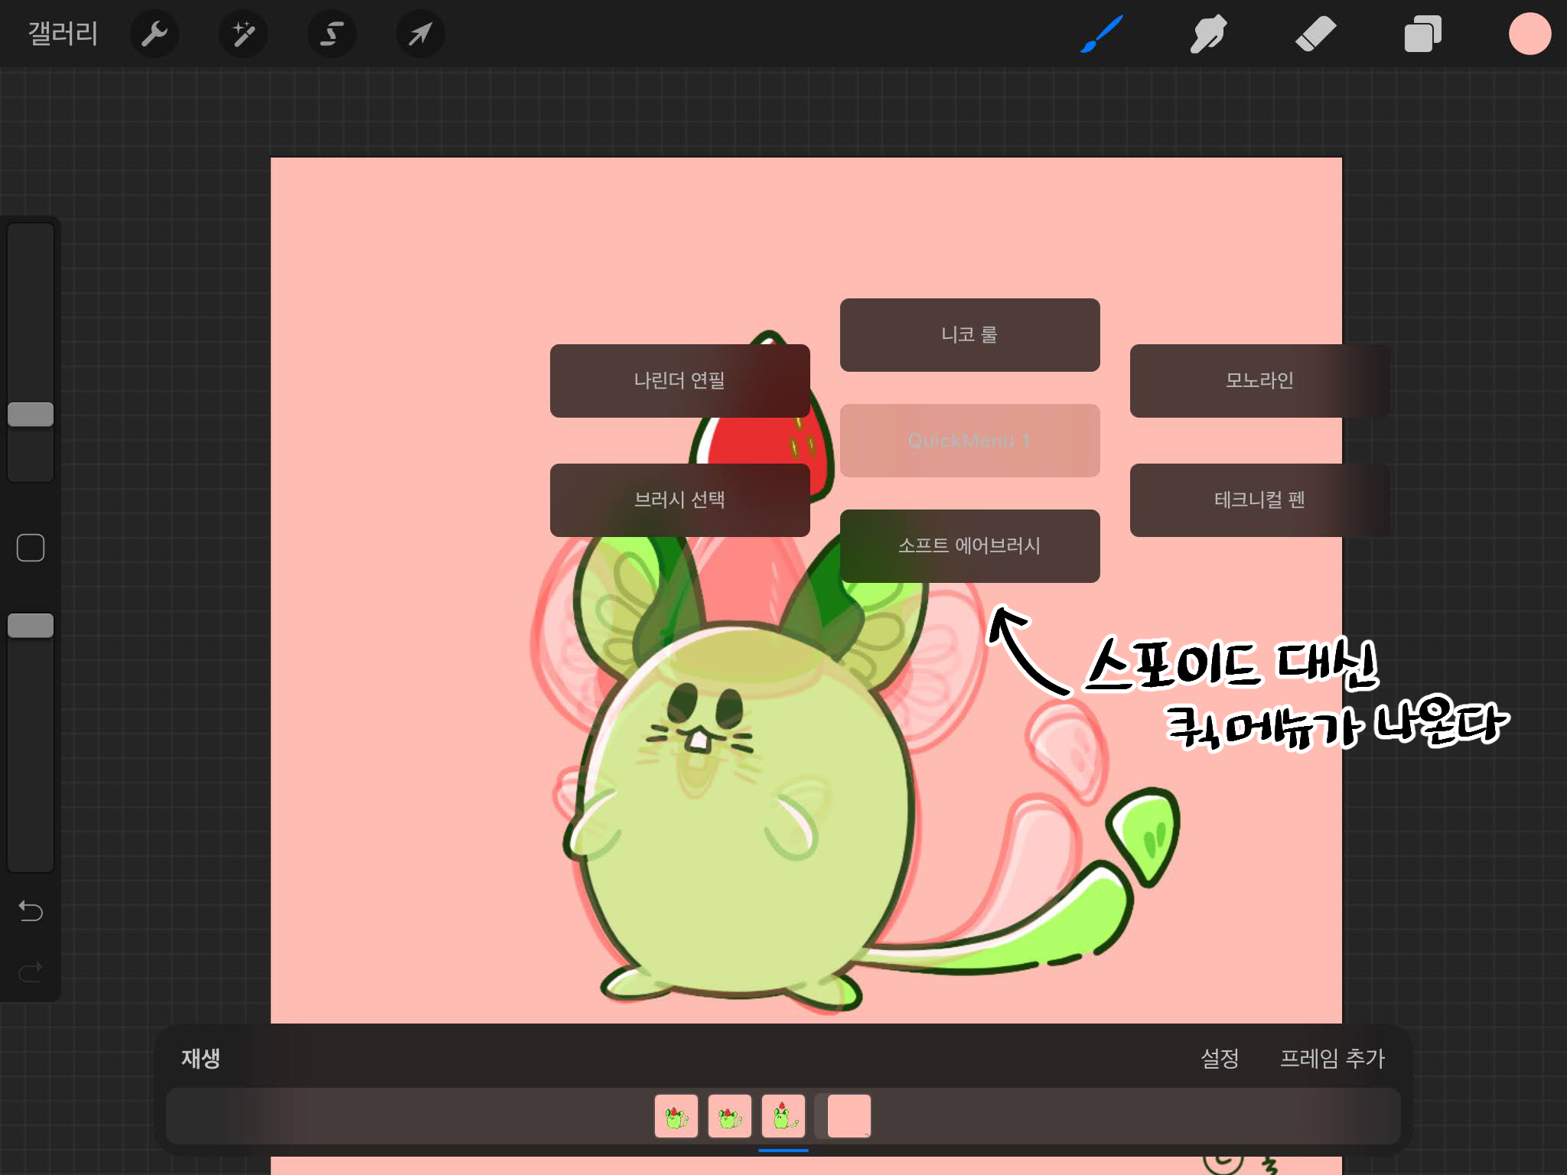
Task: Select the Paint brush tool
Action: [1101, 34]
